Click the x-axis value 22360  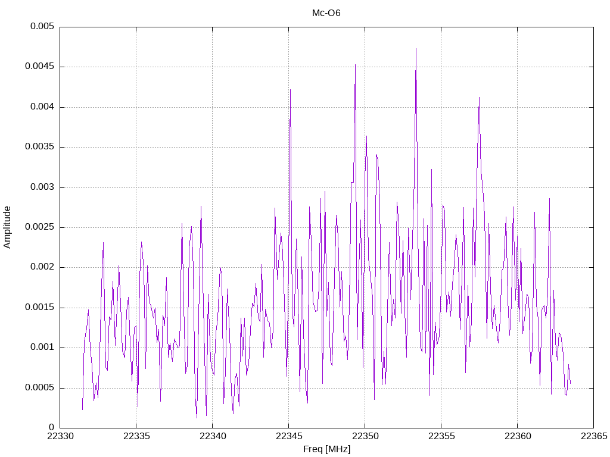pos(518,436)
